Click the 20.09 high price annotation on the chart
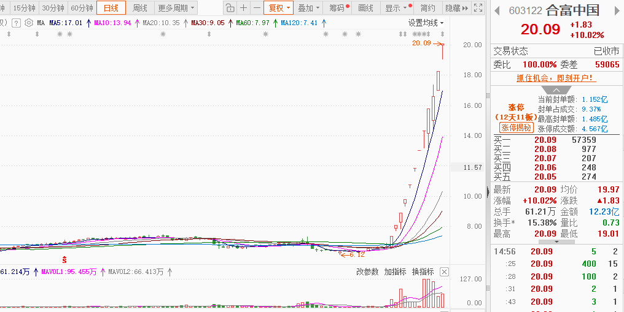The width and height of the screenshot is (624, 312). [421, 44]
